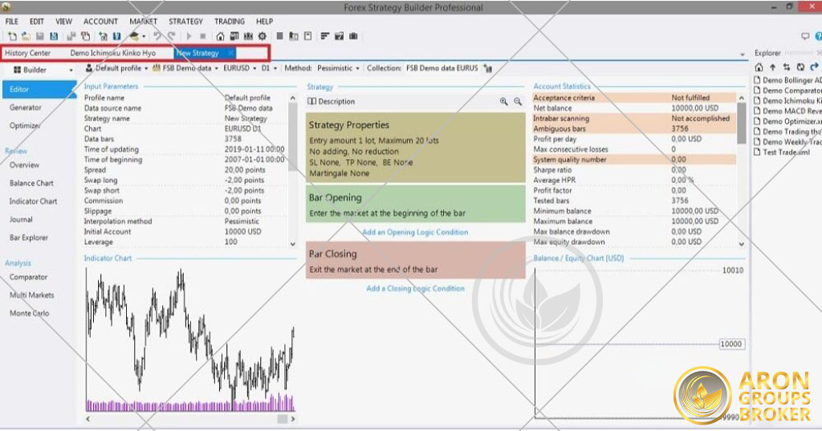Click the horizontal lines list toolbar icon
The height and width of the screenshot is (431, 822).
[279, 36]
